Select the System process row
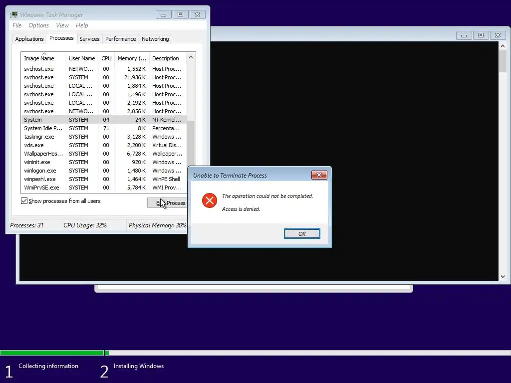Viewport: 511px width, 383px height. 104,120
